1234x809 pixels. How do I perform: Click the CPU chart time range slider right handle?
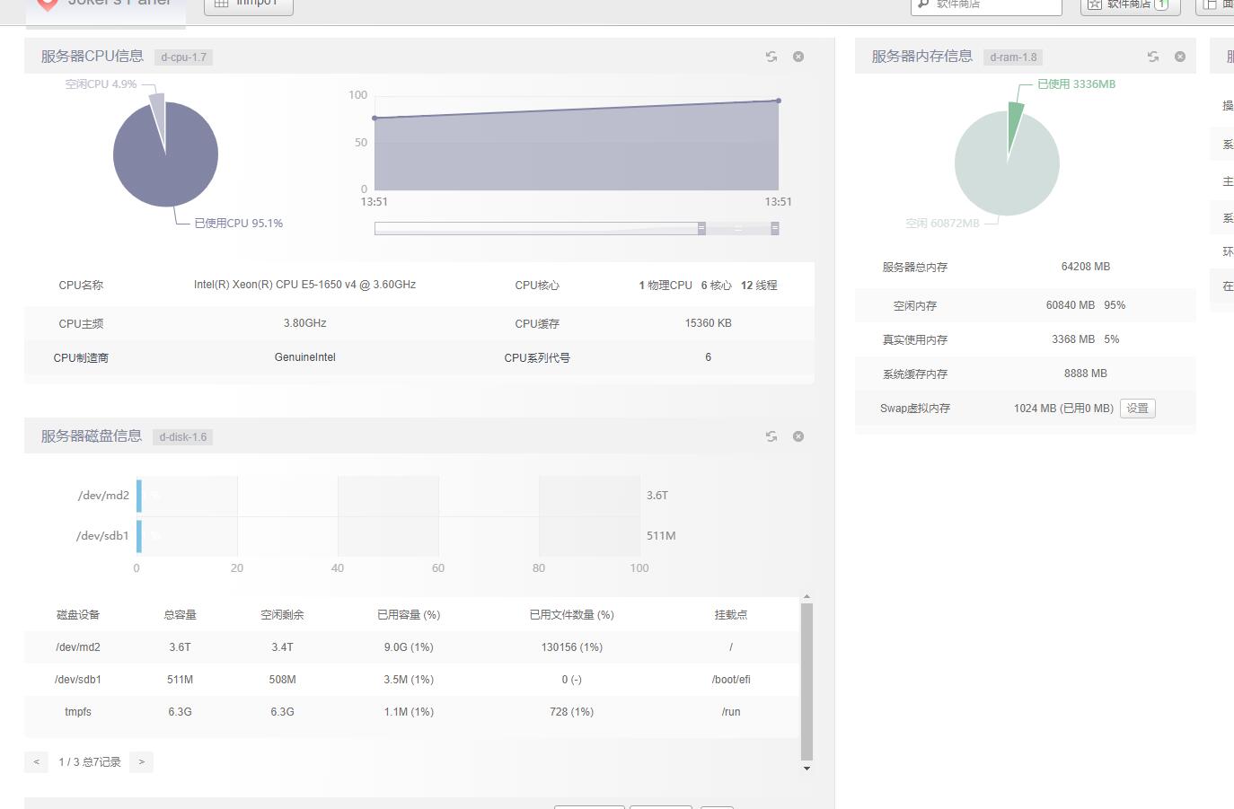coord(775,228)
